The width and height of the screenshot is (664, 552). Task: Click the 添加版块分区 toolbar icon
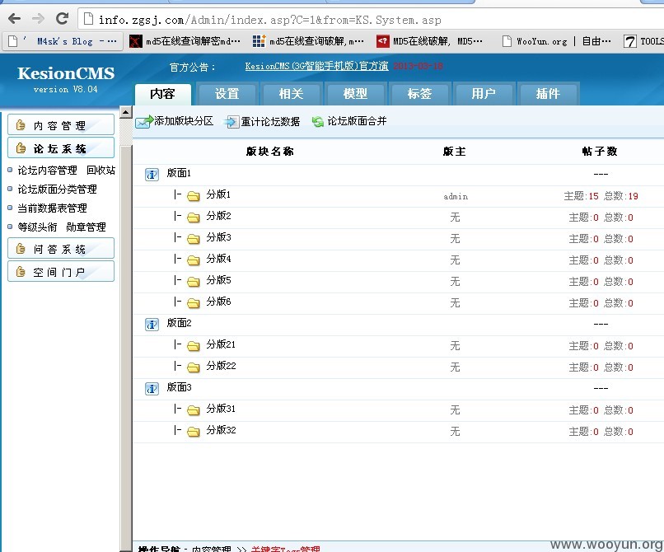144,122
